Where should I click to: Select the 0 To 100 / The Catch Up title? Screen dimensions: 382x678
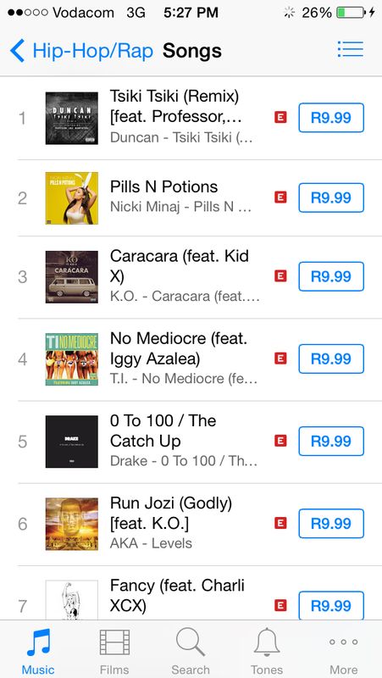coord(163,431)
